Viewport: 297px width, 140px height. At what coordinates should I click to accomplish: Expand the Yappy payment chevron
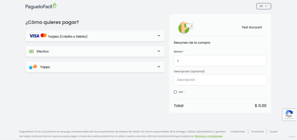[x=159, y=67]
